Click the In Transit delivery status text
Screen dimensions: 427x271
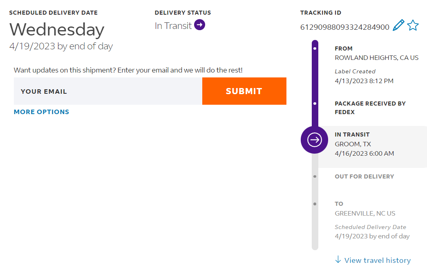coord(173,26)
